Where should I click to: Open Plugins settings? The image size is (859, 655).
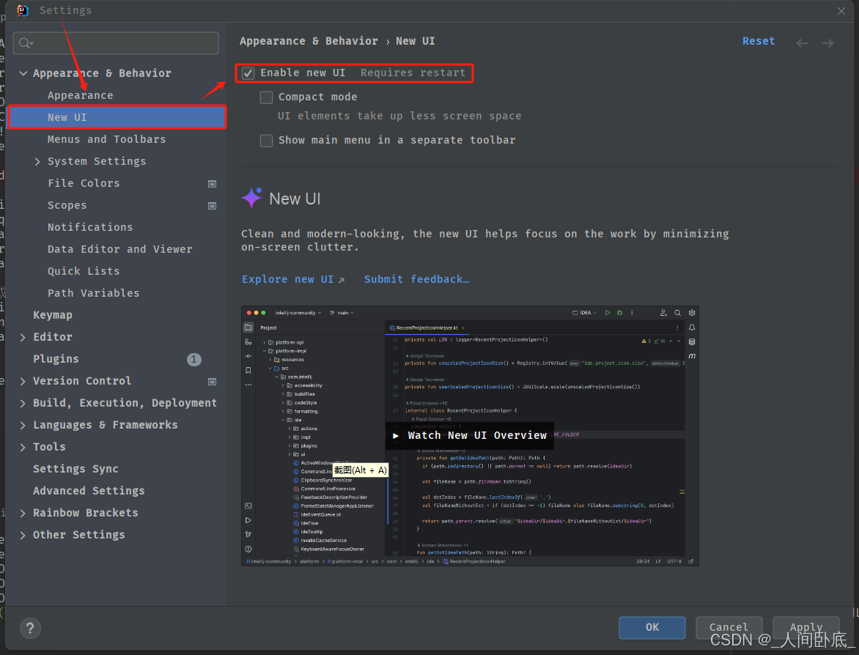pos(56,359)
